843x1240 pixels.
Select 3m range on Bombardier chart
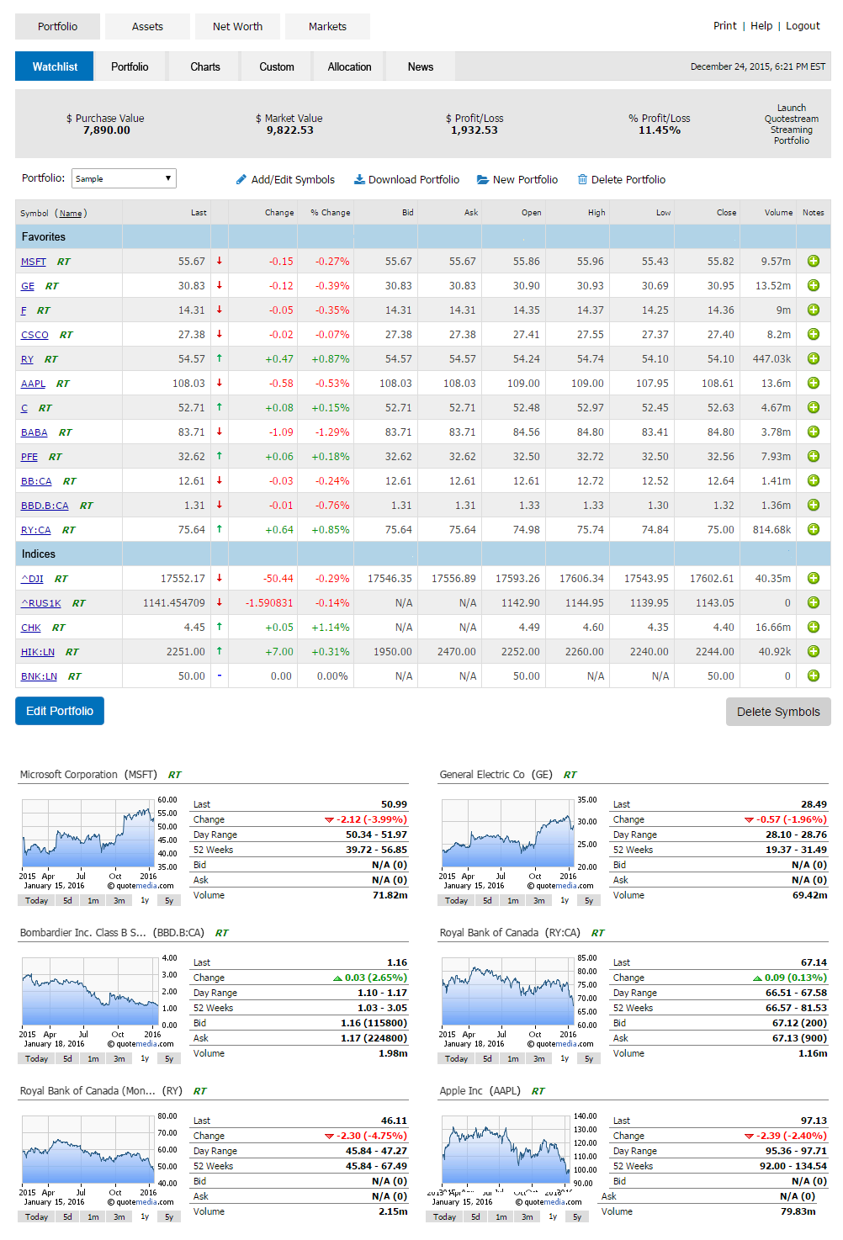coord(119,1059)
